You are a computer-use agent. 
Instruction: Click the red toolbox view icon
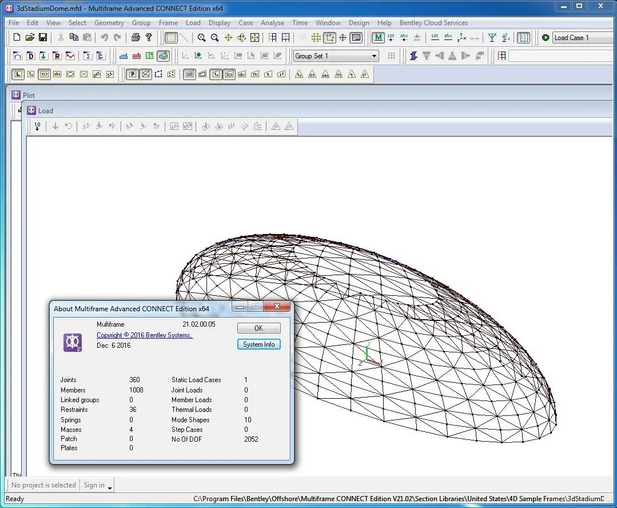pyautogui.click(x=137, y=56)
